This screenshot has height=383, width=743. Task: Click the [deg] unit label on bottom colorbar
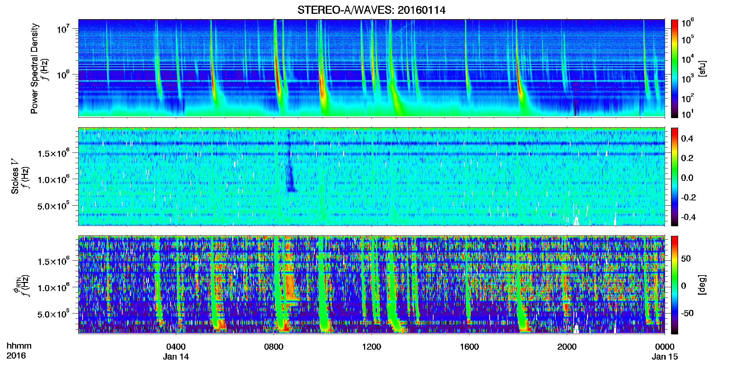coord(702,285)
